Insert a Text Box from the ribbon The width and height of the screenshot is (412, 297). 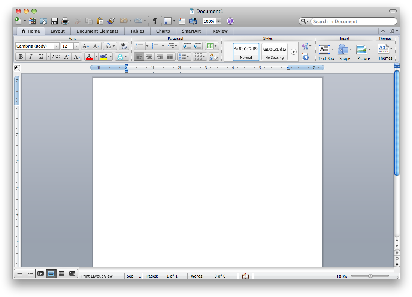324,52
